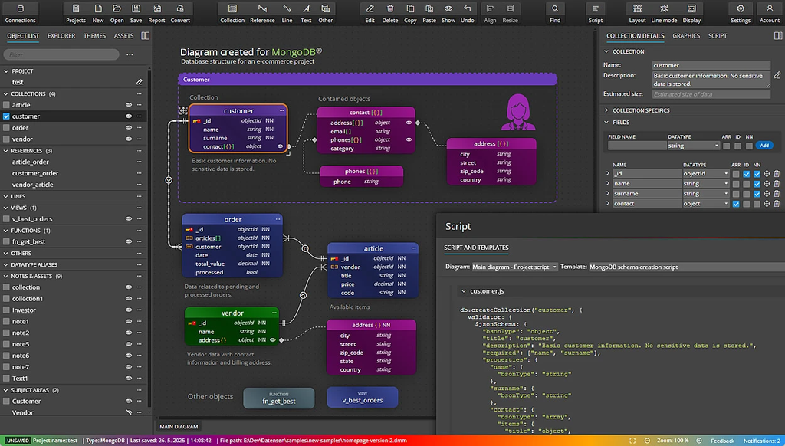The width and height of the screenshot is (785, 446).
Task: Select customer_order in the references list
Action: point(35,173)
